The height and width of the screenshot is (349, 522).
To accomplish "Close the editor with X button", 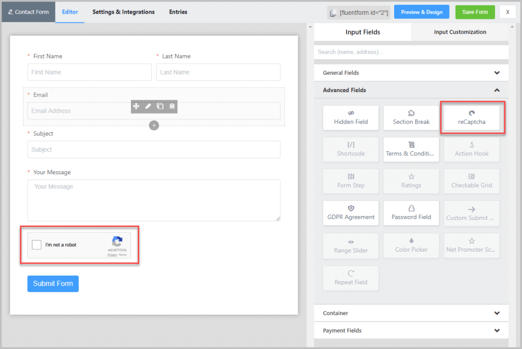I will coord(507,12).
